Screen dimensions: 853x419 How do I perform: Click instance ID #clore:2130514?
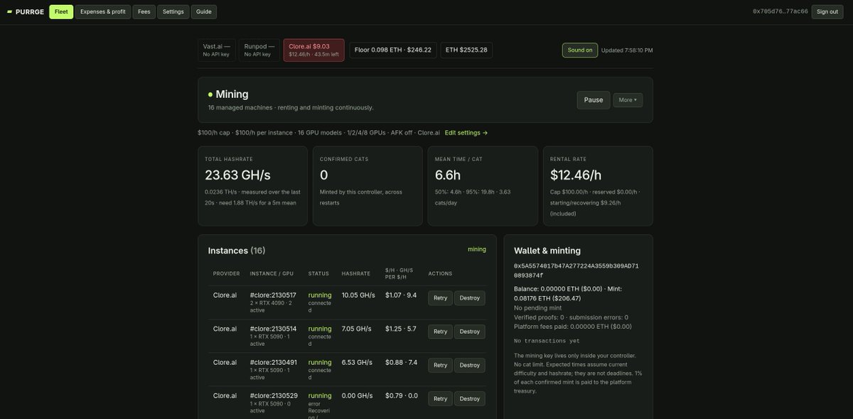(274, 329)
